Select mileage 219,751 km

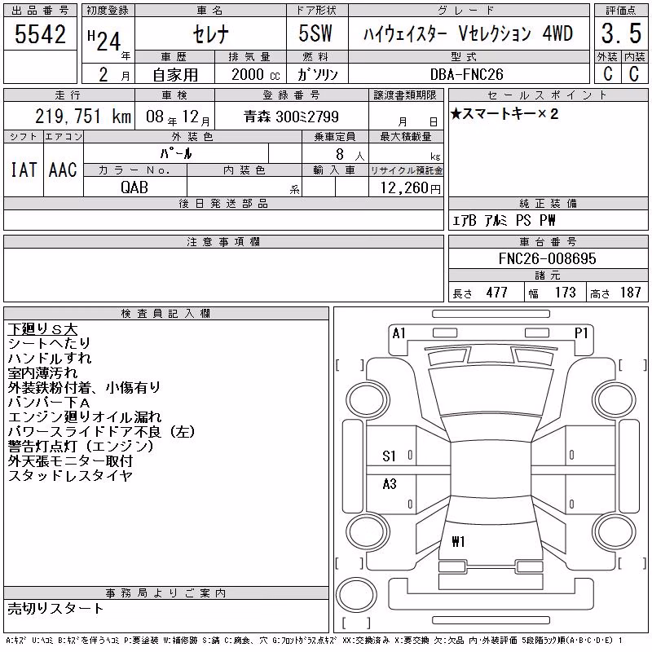pos(83,116)
